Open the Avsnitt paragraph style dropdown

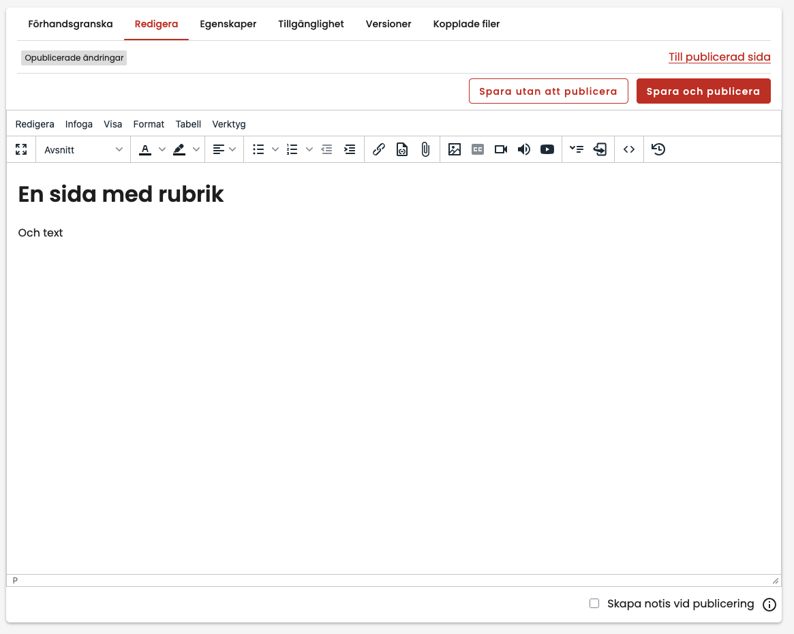coord(83,149)
